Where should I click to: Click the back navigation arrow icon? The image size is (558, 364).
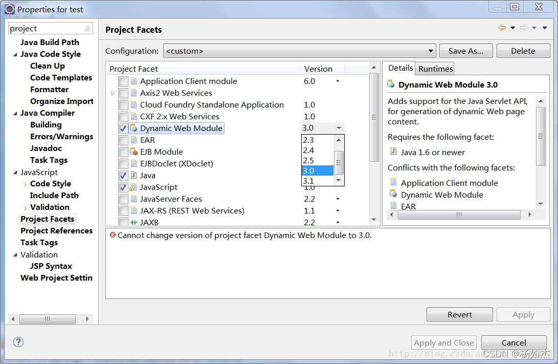pyautogui.click(x=502, y=28)
